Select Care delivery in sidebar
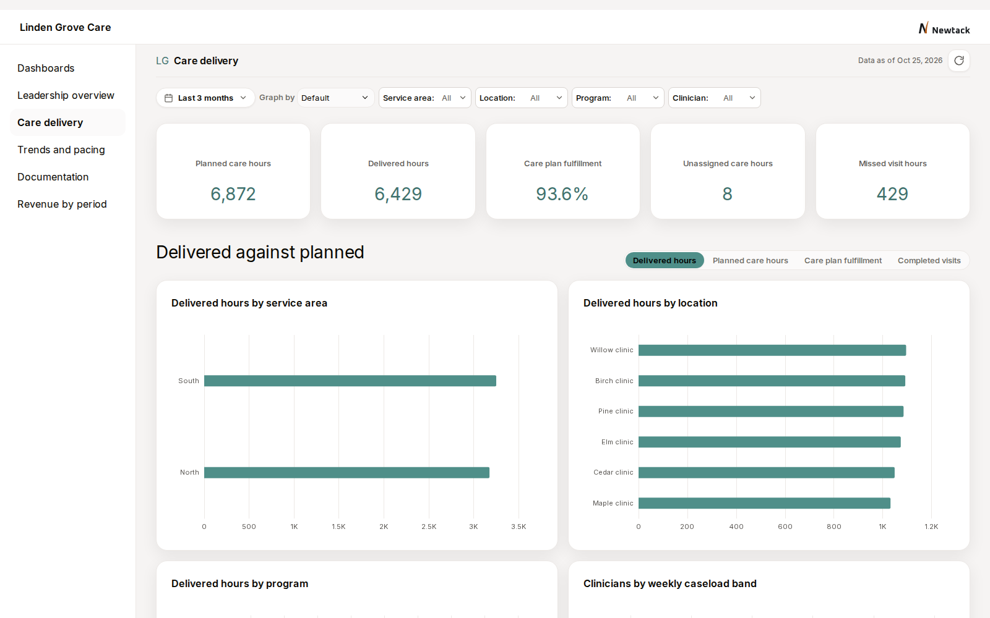 (67, 122)
